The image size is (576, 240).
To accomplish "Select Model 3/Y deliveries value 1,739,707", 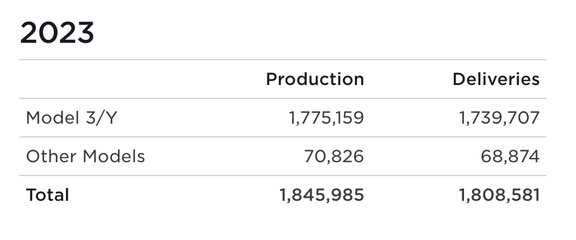I will coord(499,118).
